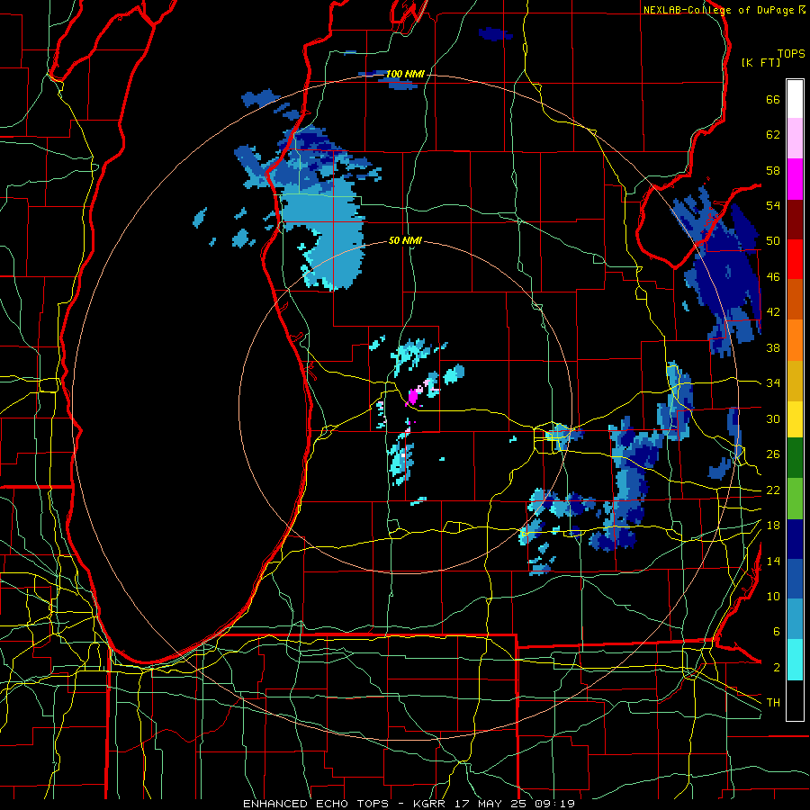Click the [K FT] units label

click(760, 62)
